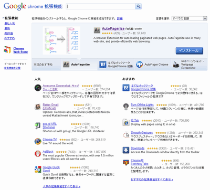Click the magnifier search button
The image size is (210, 190).
tap(138, 6)
